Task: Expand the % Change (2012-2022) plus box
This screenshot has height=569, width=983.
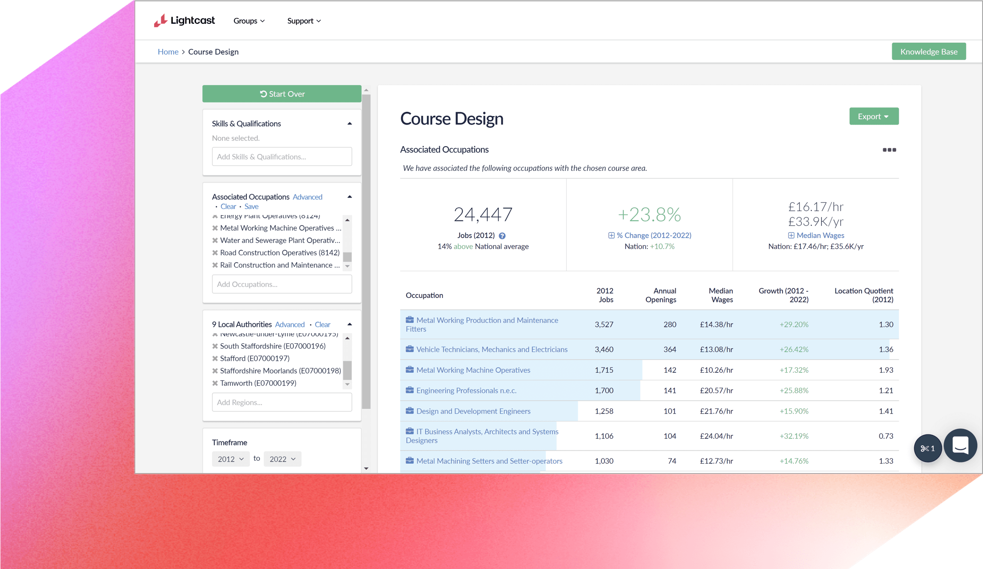Action: click(x=611, y=235)
